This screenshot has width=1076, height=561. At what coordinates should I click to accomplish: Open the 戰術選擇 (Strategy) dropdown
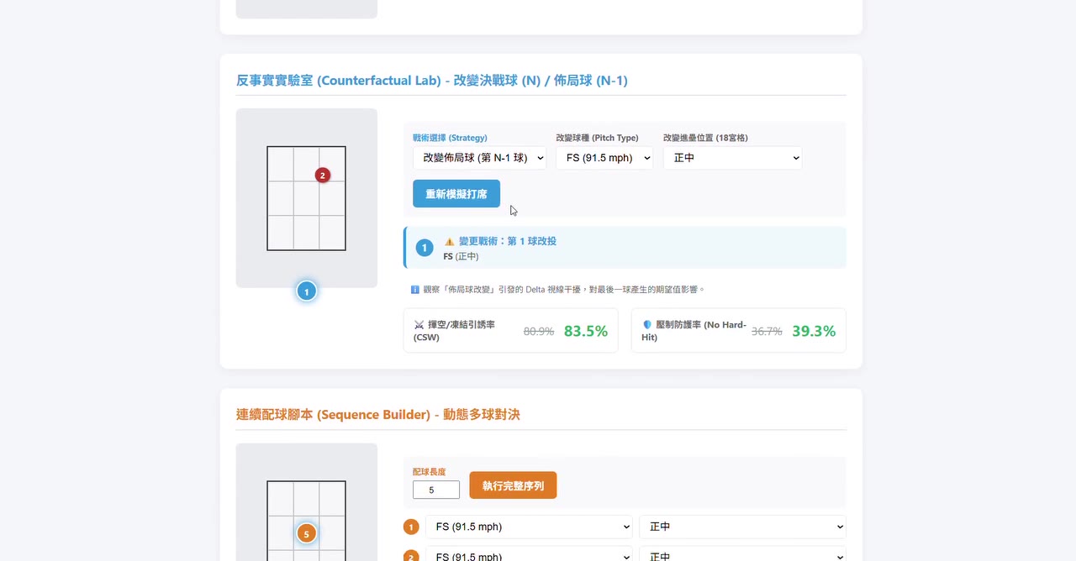479,158
